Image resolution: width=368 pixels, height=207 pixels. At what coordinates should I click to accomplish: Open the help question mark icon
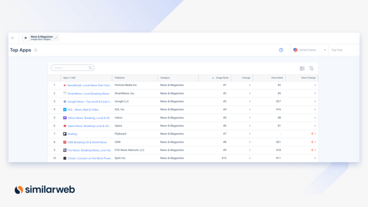pyautogui.click(x=281, y=50)
